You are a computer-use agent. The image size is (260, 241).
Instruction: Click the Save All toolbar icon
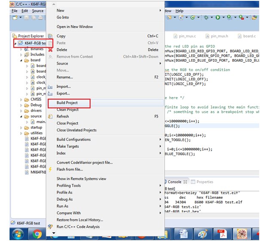pyautogui.click(x=34, y=18)
